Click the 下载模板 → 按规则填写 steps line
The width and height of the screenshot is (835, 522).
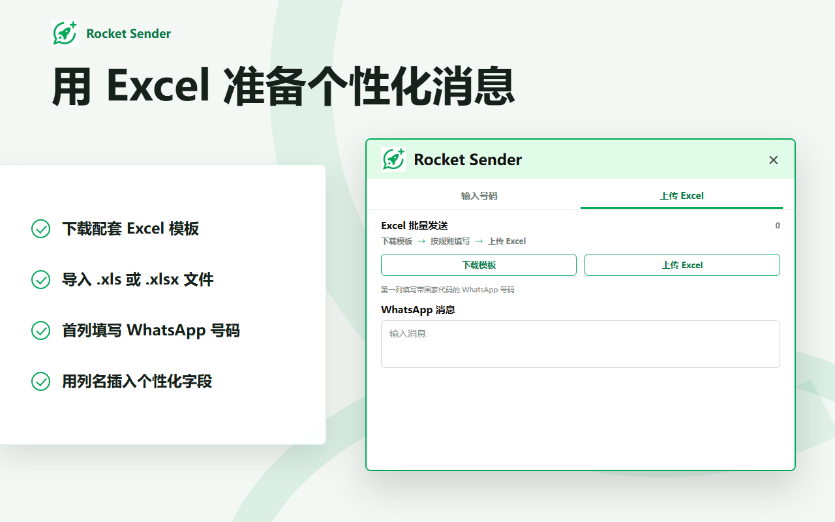tap(453, 241)
